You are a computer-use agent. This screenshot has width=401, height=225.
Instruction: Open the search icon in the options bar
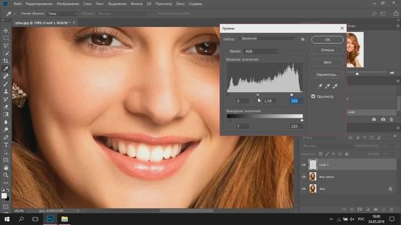pos(374,14)
